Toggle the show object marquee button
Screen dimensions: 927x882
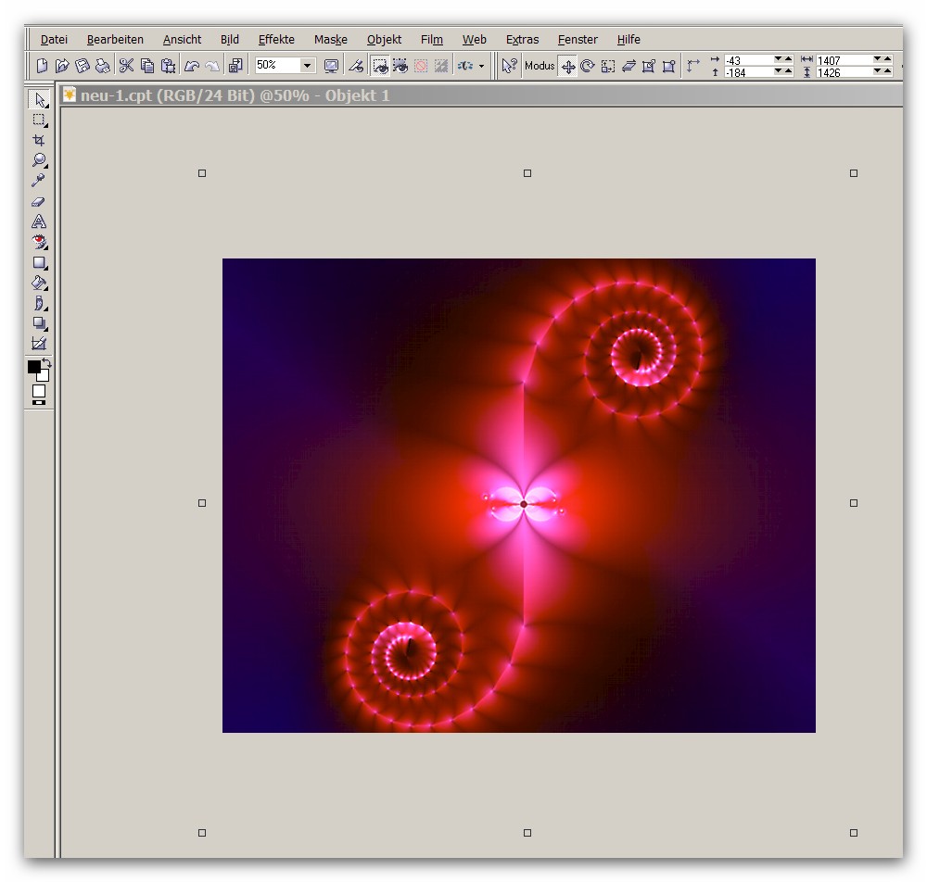[x=400, y=66]
